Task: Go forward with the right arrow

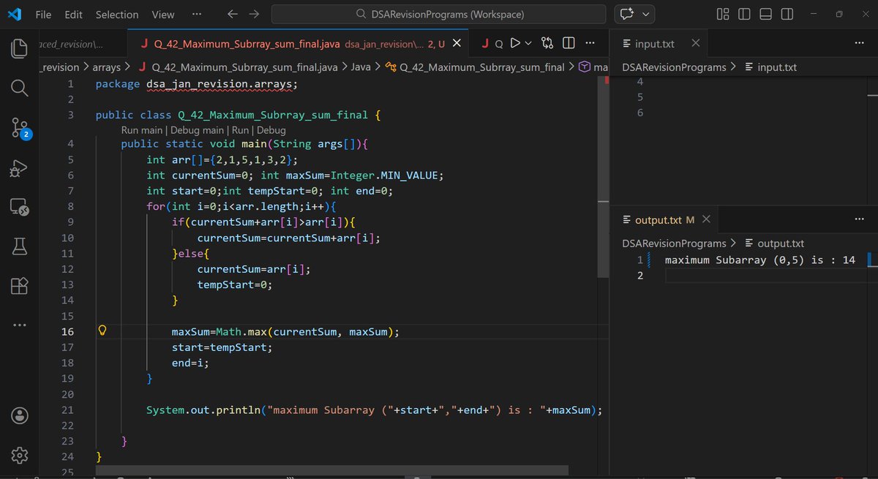Action: pos(254,14)
